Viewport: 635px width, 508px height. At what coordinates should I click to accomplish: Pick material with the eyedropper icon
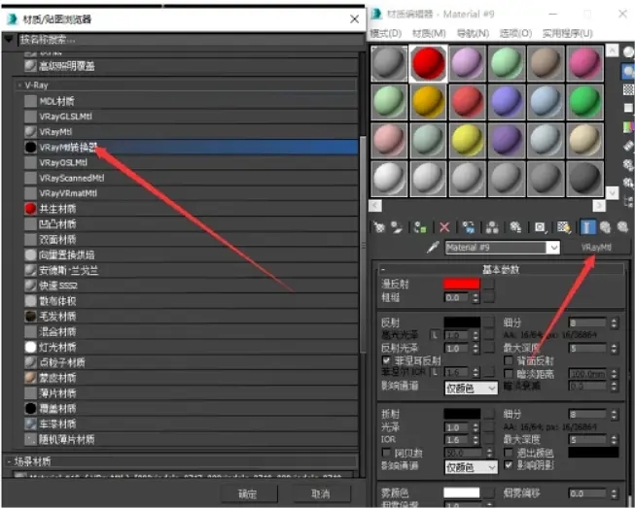coord(433,247)
